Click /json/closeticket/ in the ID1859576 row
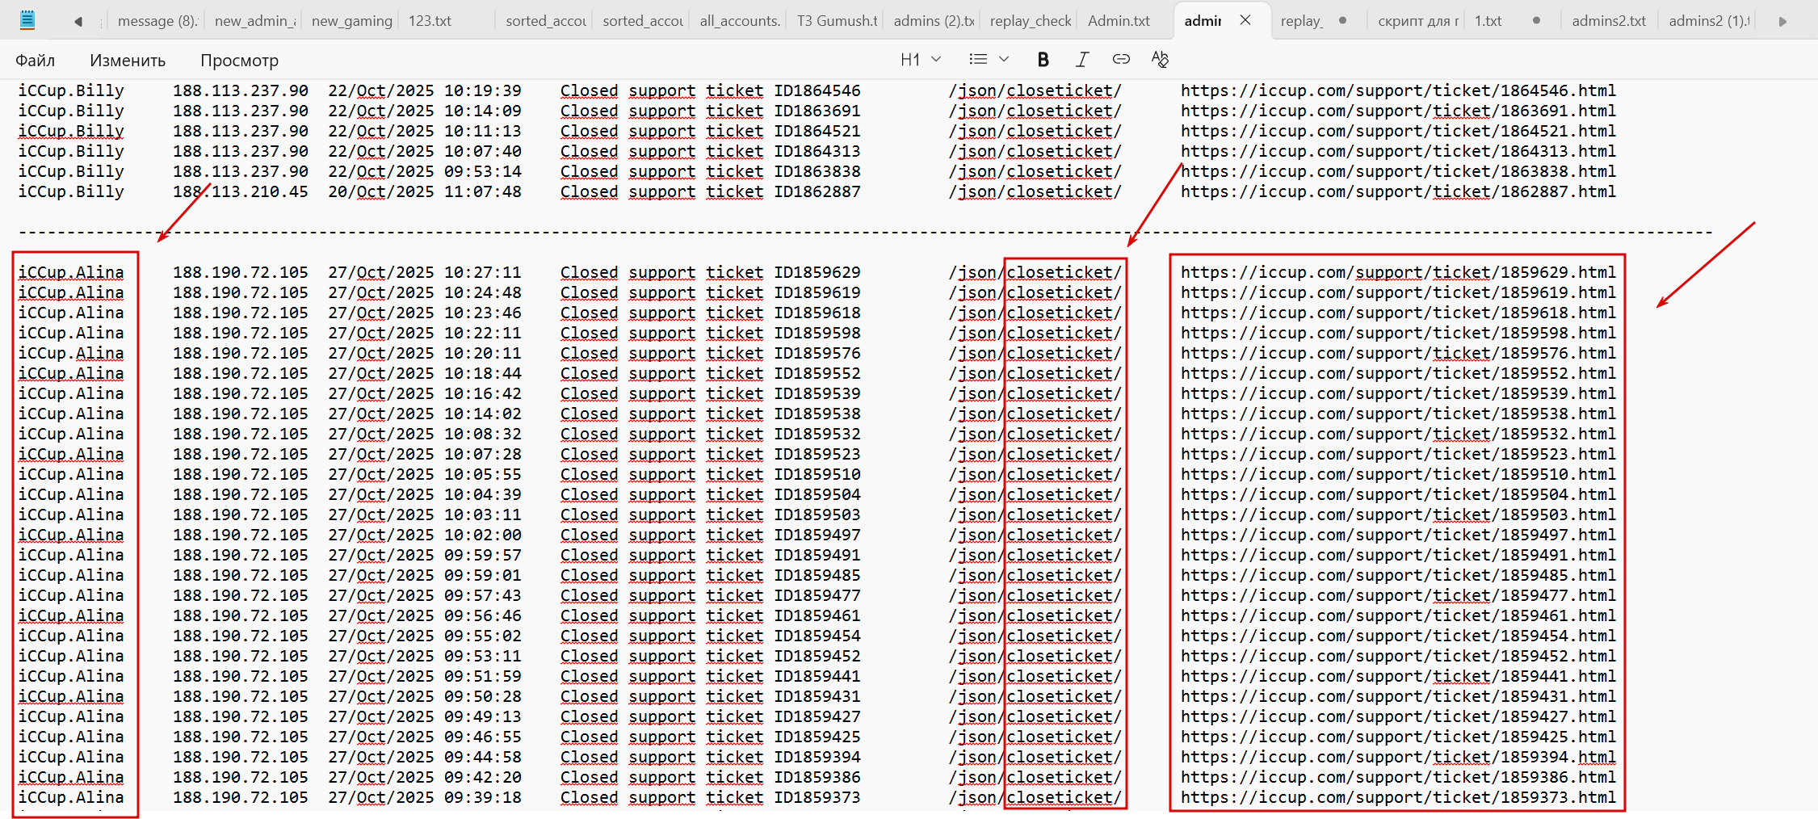This screenshot has width=1818, height=819. [x=1035, y=353]
